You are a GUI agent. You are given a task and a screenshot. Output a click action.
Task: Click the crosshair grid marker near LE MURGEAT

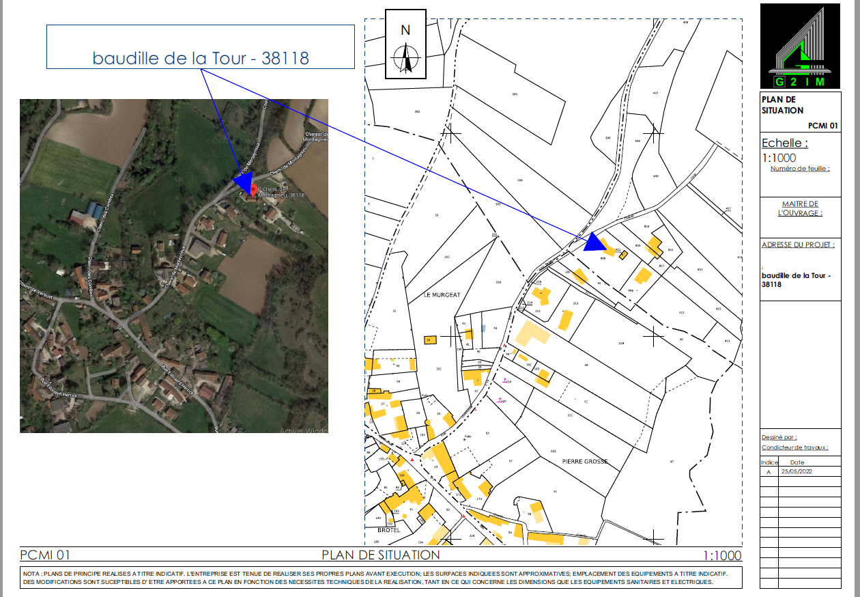tap(451, 335)
